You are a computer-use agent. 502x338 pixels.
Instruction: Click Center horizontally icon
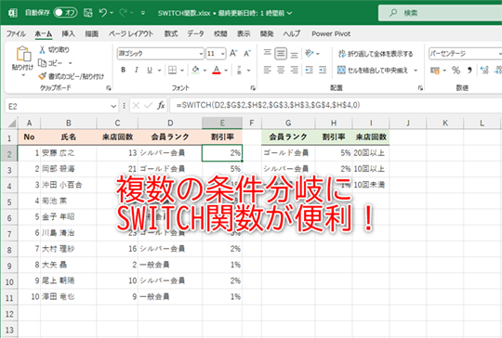pos(281,70)
